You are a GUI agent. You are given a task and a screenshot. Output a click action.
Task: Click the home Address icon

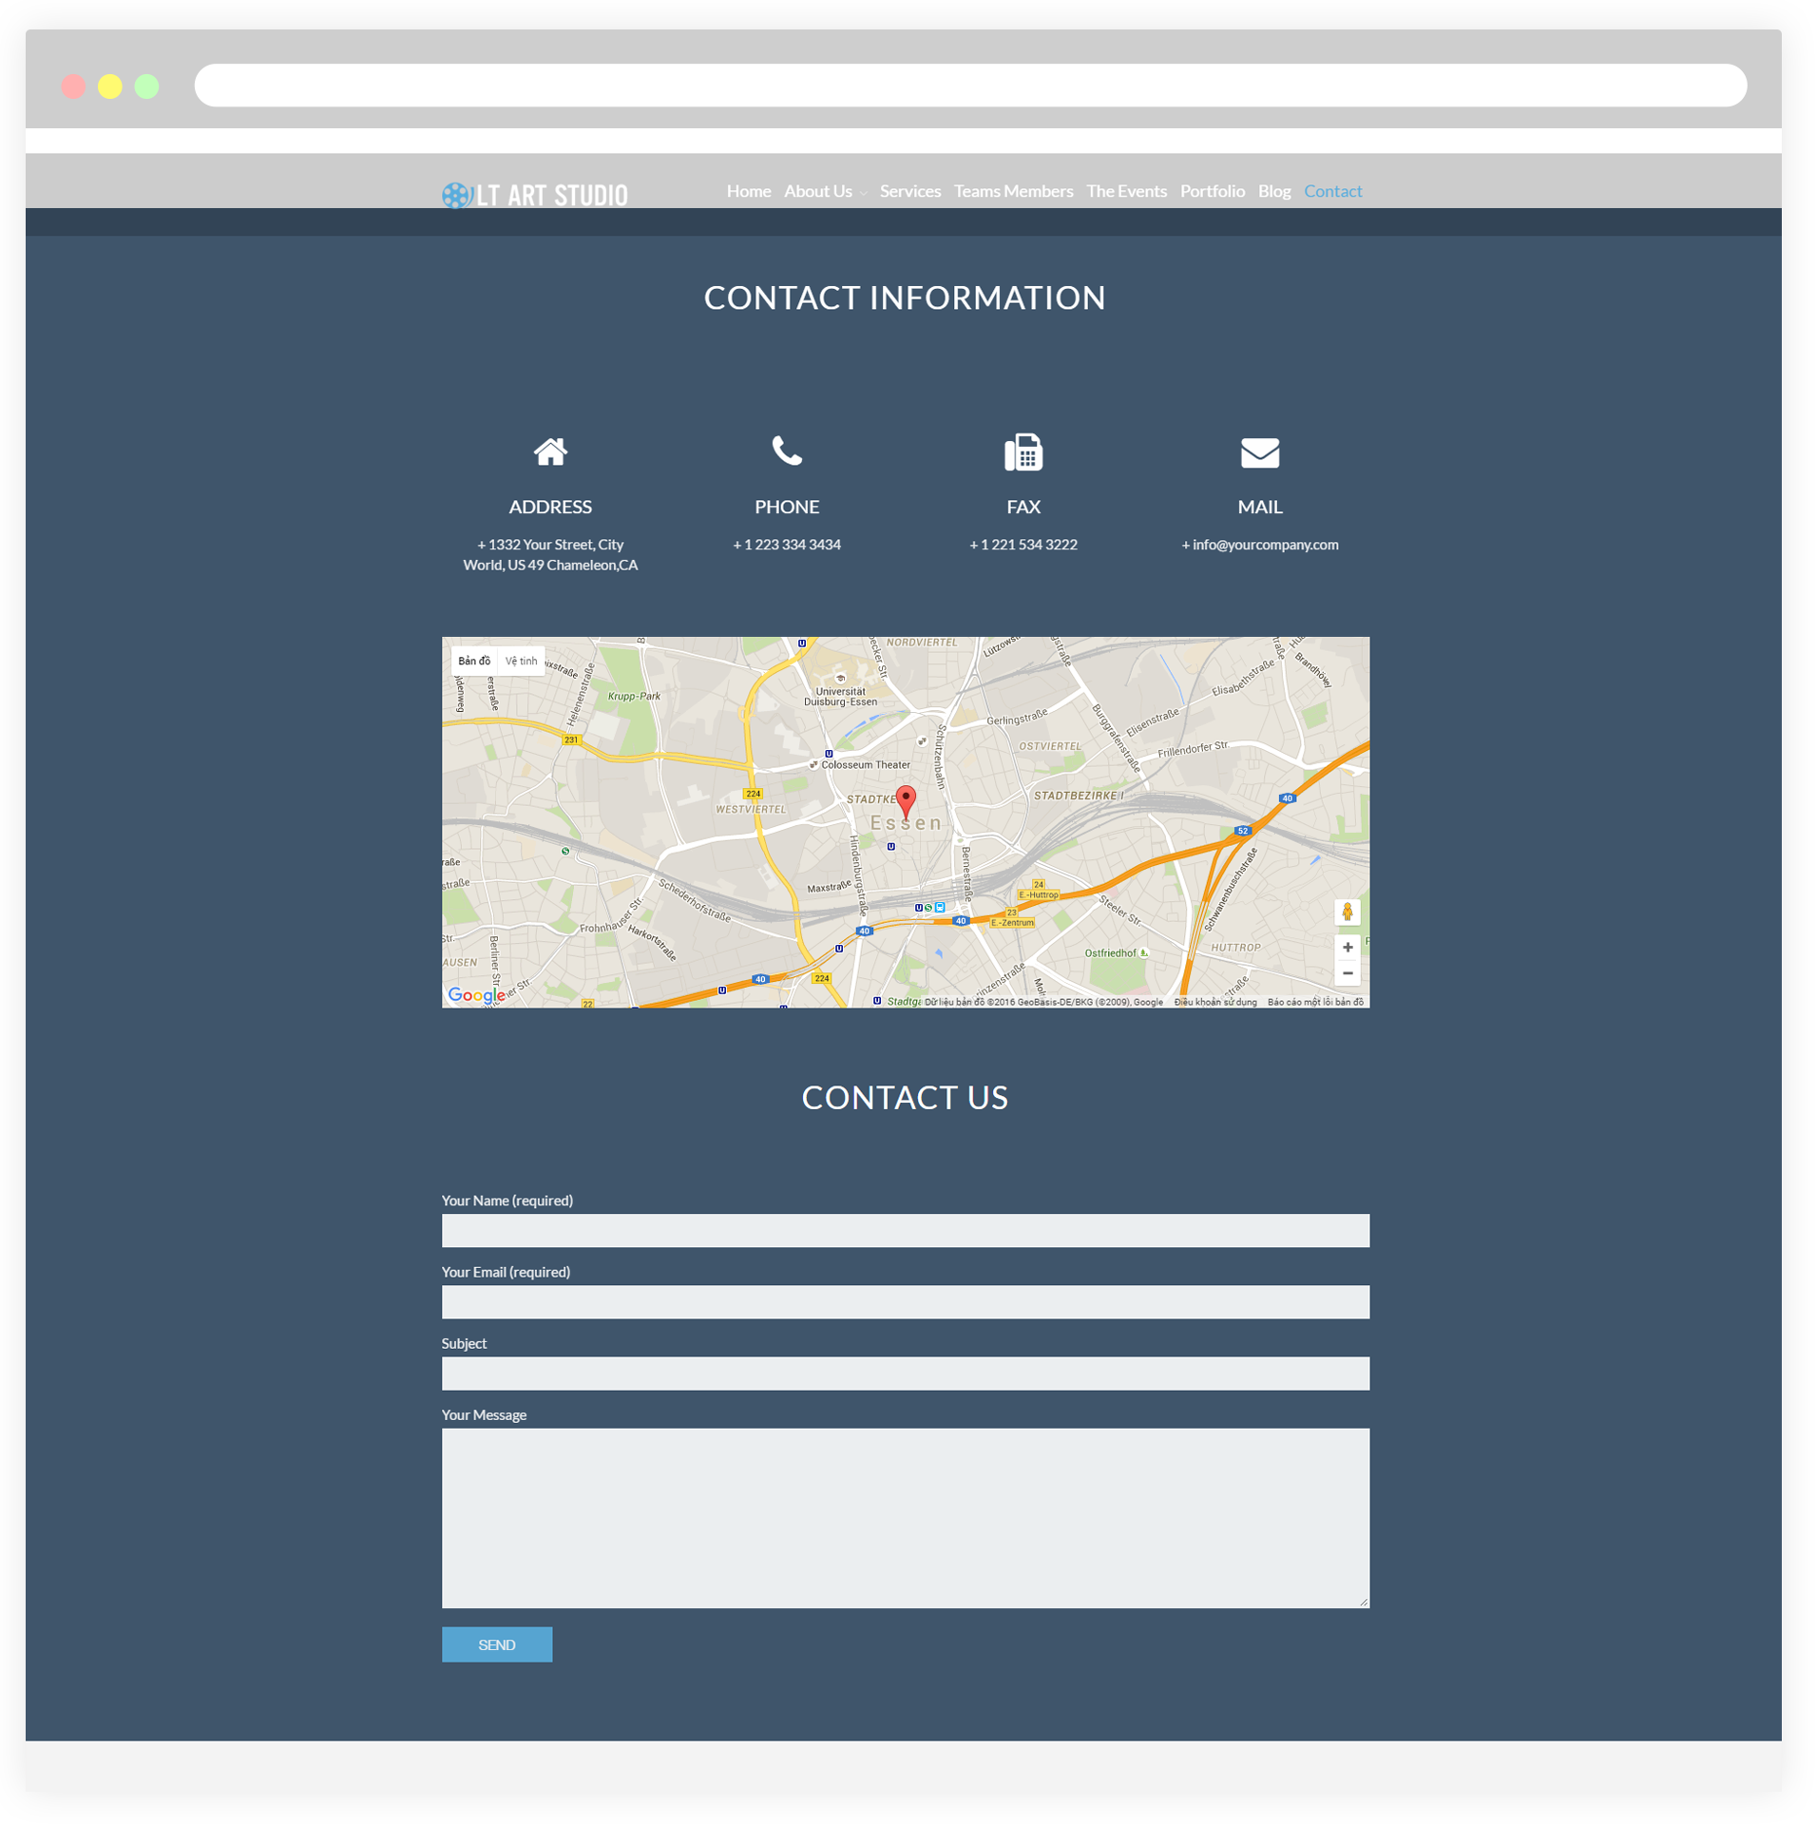550,452
